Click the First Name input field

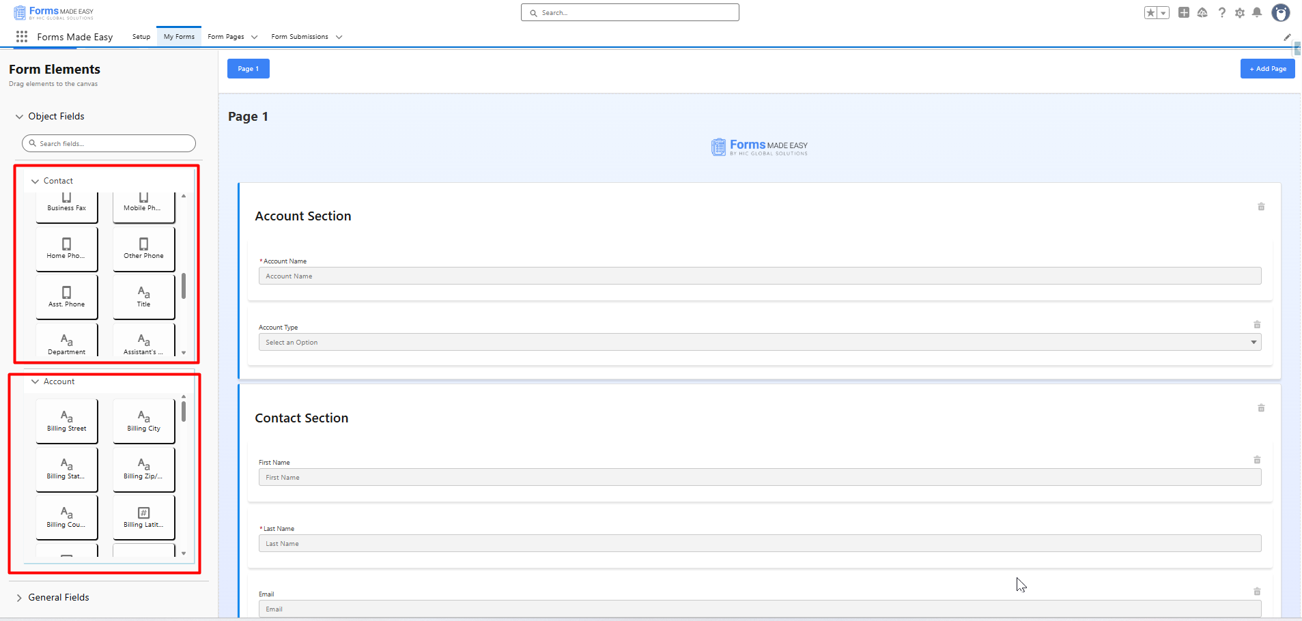[x=760, y=477]
